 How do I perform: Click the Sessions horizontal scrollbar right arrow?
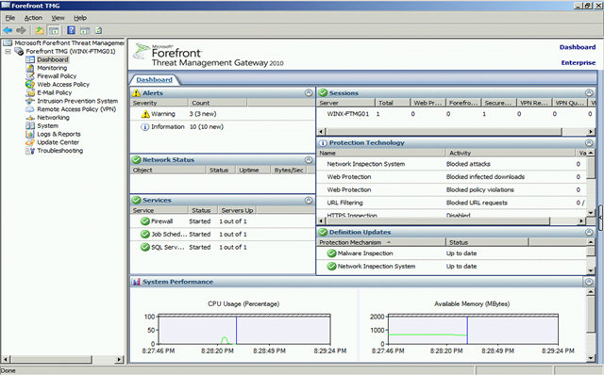click(591, 132)
